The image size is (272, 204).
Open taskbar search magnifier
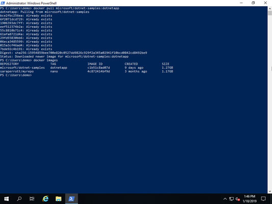coord(19,199)
